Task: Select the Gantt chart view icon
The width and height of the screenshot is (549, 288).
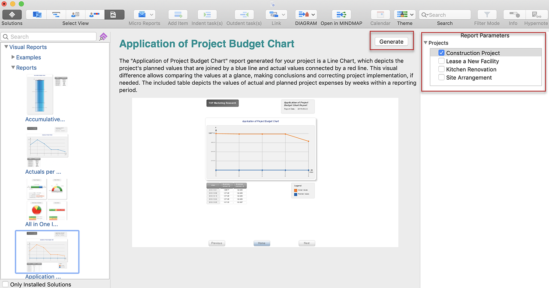Action: [56, 15]
